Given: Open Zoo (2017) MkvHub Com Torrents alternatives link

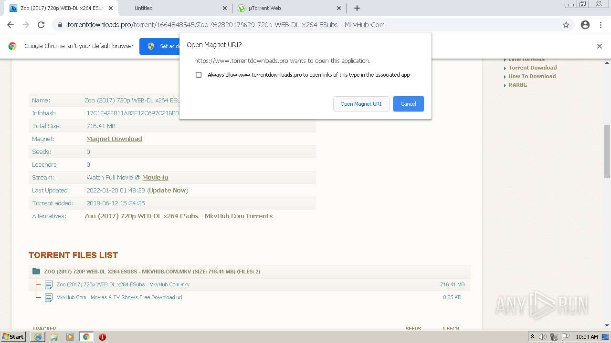Looking at the screenshot, I should point(179,216).
